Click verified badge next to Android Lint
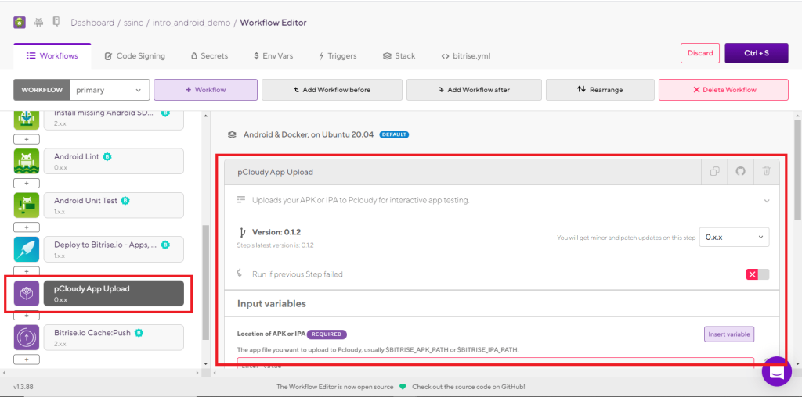The height and width of the screenshot is (397, 802). [107, 157]
